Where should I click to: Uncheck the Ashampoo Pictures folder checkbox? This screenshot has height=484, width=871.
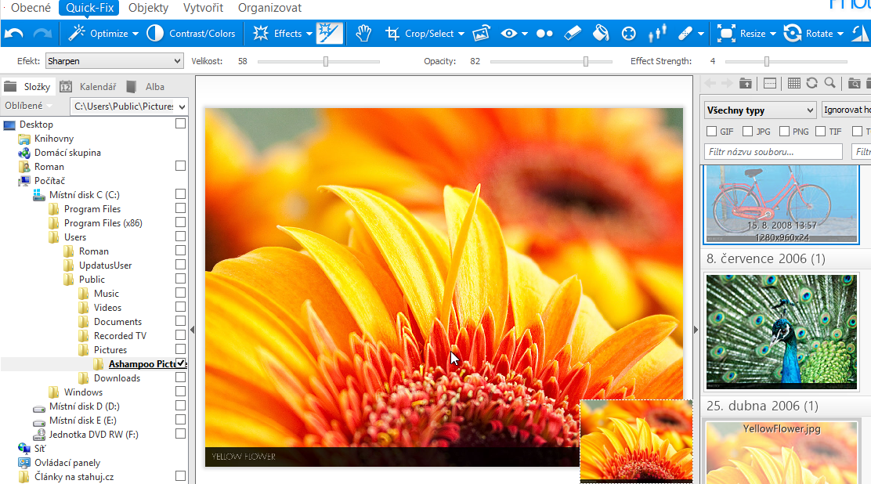tap(180, 363)
